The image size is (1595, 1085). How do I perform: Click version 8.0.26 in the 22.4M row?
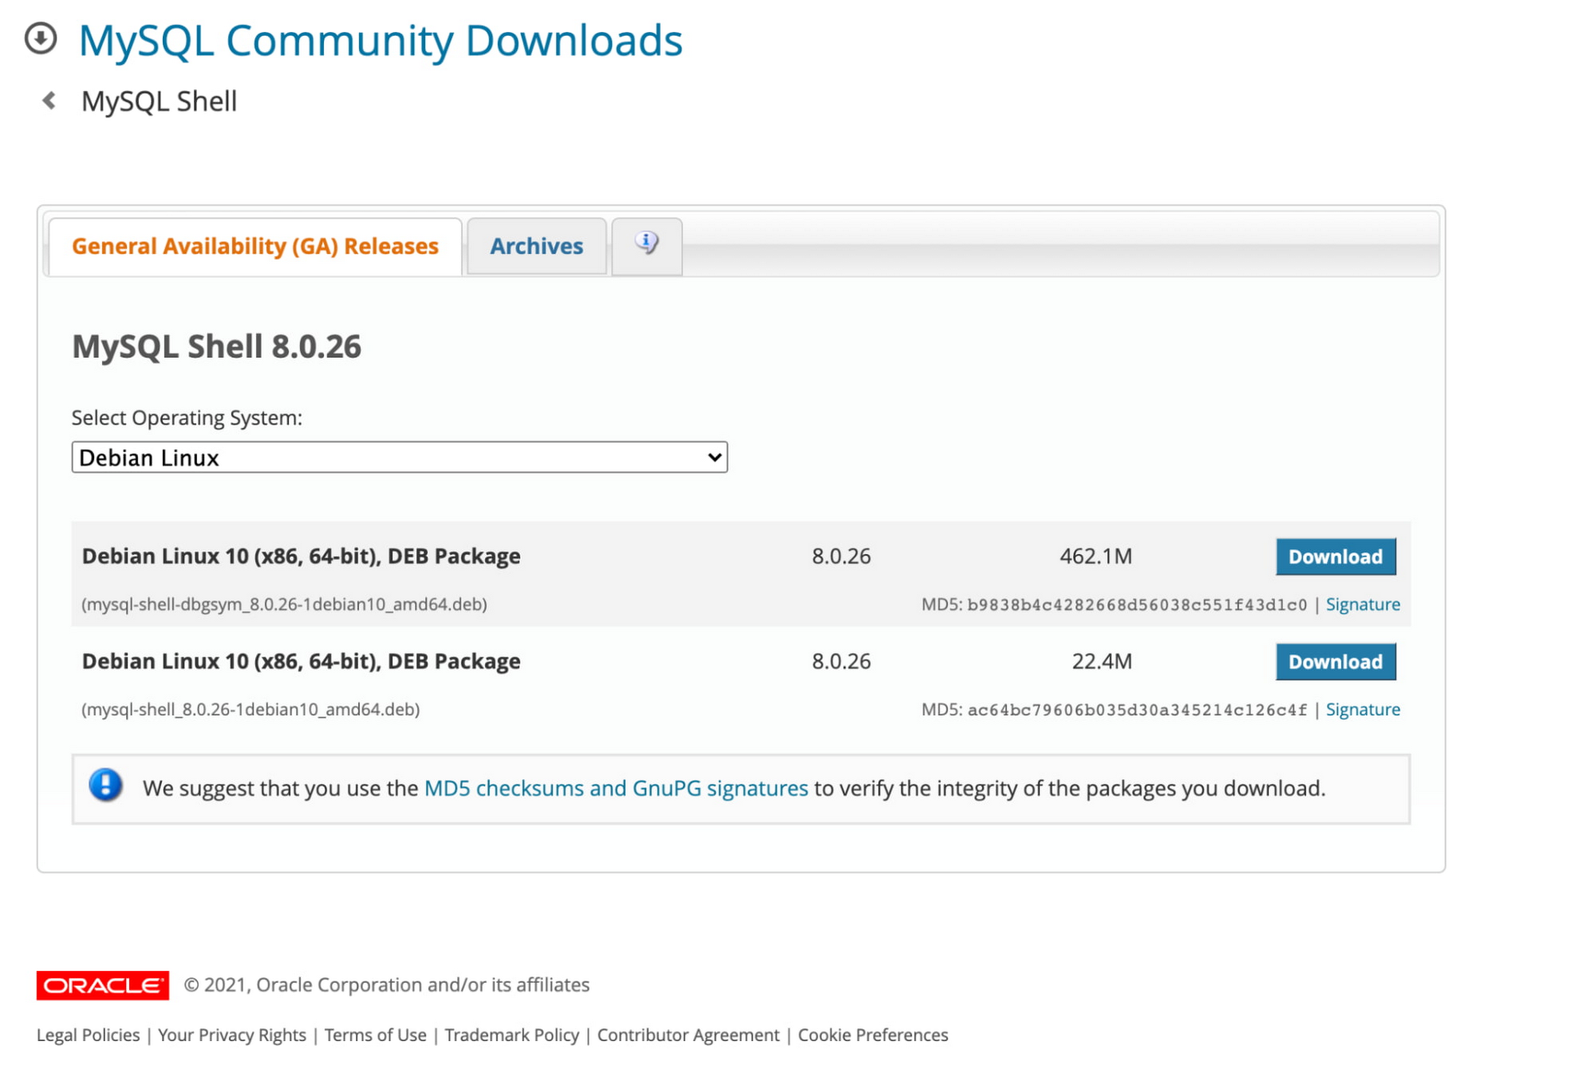click(x=841, y=661)
